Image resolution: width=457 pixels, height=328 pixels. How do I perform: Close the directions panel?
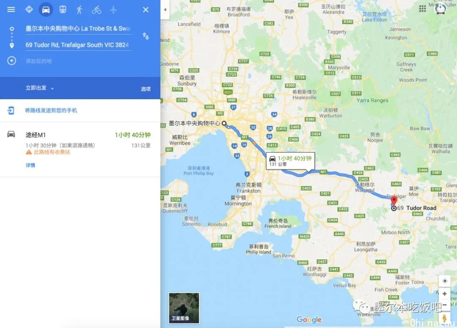point(146,10)
